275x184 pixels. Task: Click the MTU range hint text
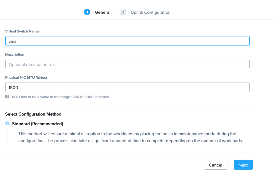[61, 97]
